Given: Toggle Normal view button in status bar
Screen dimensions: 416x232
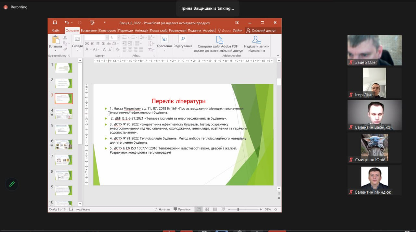Looking at the screenshot, I should point(198,210).
